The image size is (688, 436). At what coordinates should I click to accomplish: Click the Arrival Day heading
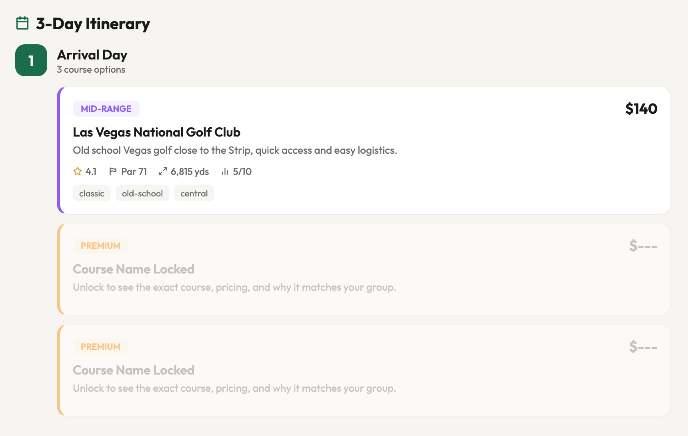(92, 55)
